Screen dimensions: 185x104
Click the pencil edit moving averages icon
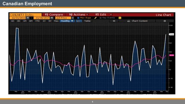(95, 18)
